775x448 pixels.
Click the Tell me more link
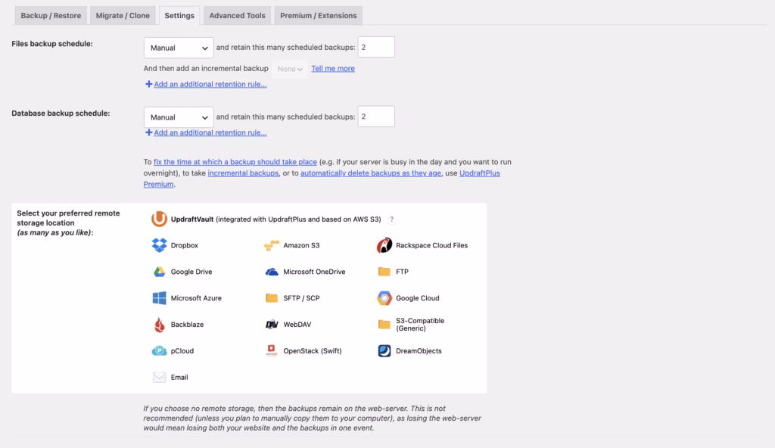click(333, 68)
